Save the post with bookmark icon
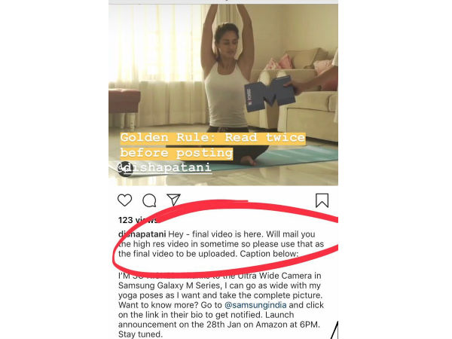 [322, 200]
